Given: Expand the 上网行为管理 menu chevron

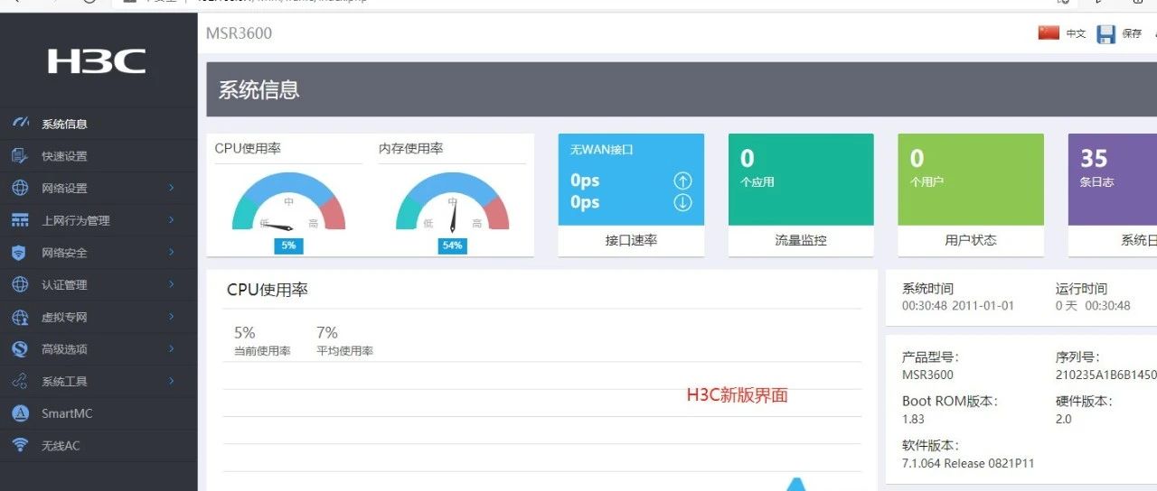Looking at the screenshot, I should [171, 220].
